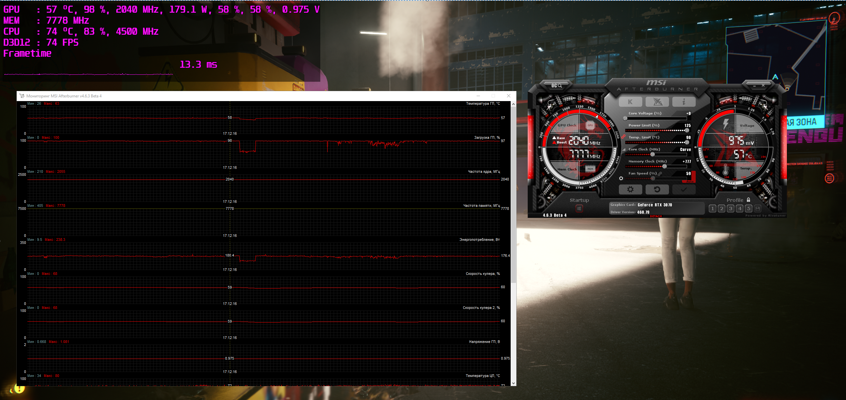Click the Memory Clock slider handle
This screenshot has width=846, height=400.
(x=665, y=166)
